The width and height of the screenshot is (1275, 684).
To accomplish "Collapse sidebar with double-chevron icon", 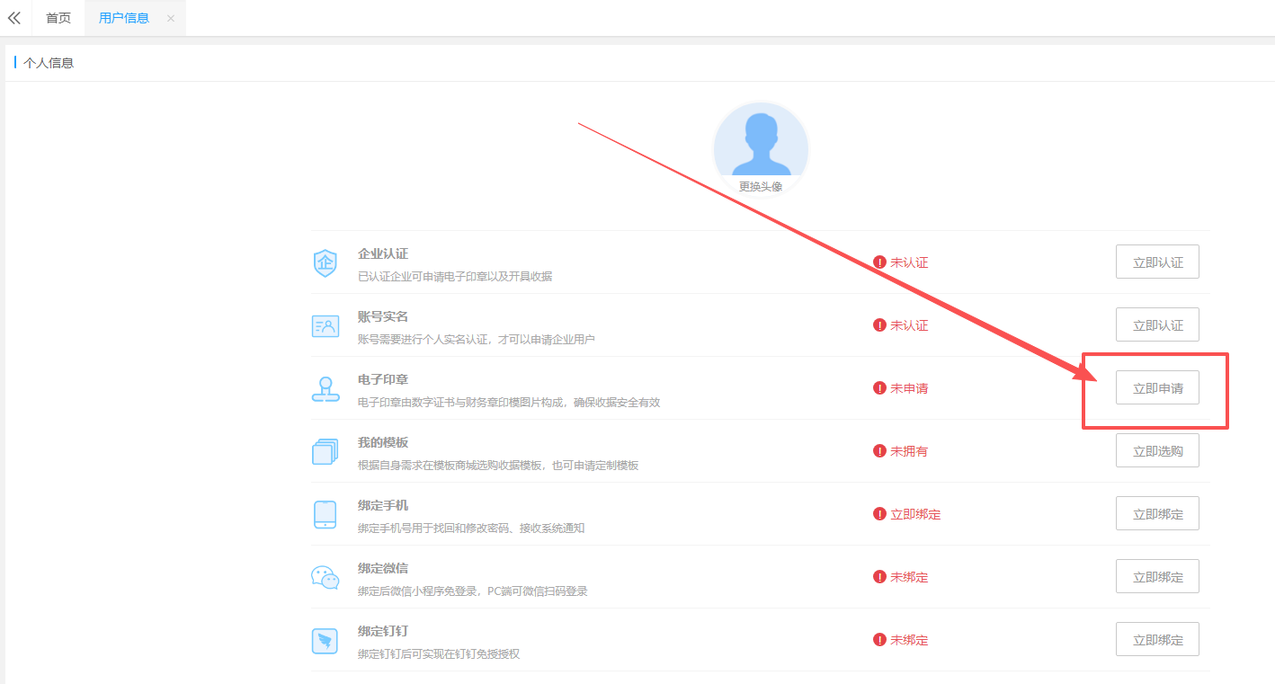I will pos(14,18).
